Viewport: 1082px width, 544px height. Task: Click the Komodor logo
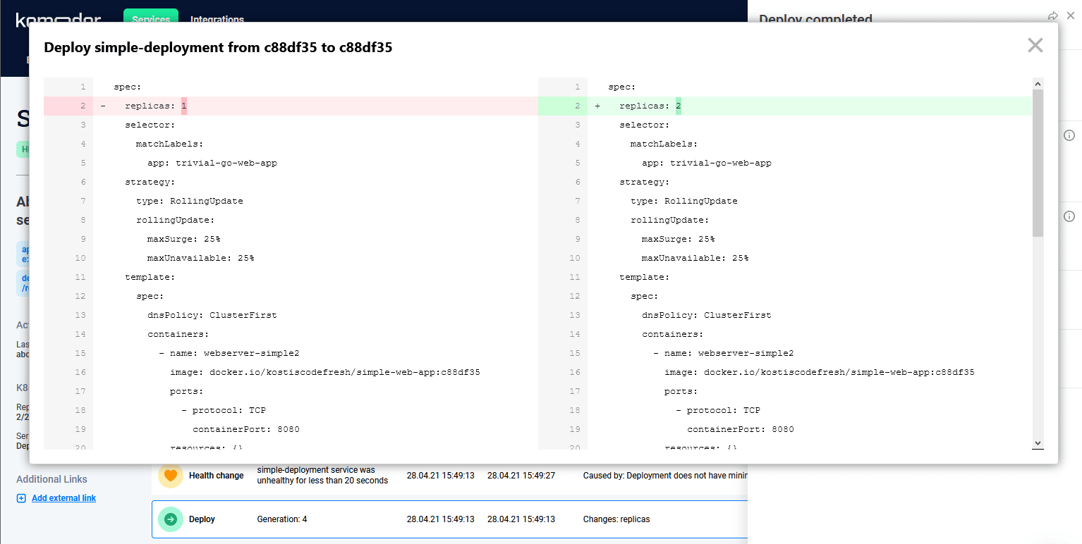58,20
